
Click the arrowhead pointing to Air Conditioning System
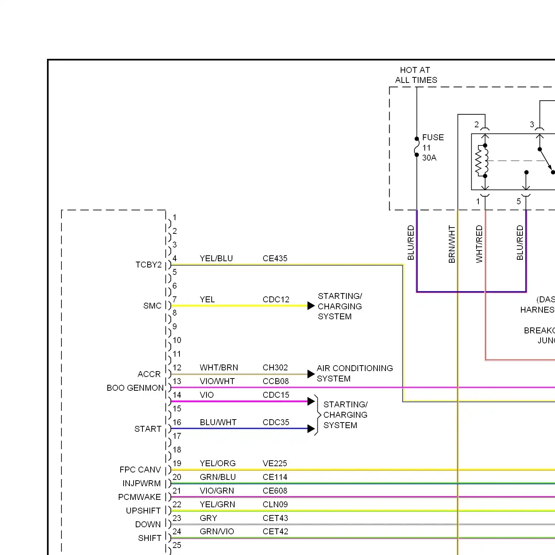[x=311, y=374]
